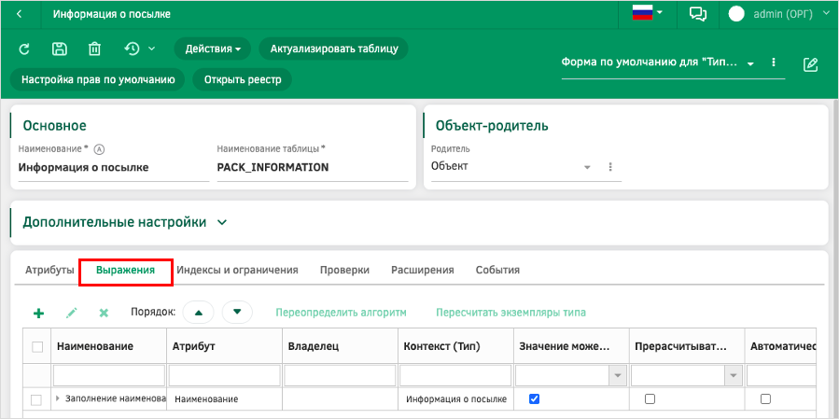The height and width of the screenshot is (419, 839).
Task: Open the chat messages icon
Action: point(698,14)
